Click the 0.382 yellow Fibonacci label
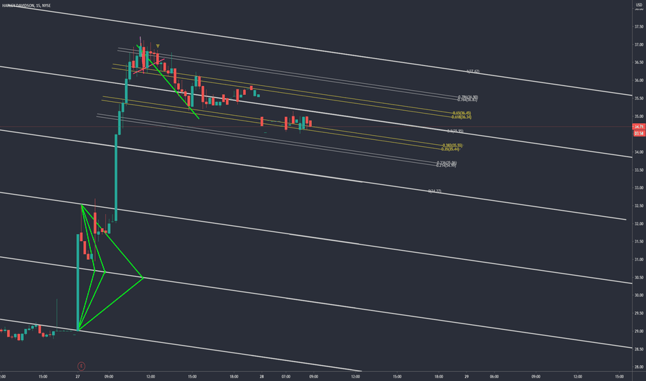Image resolution: width=646 pixels, height=381 pixels. click(453, 145)
